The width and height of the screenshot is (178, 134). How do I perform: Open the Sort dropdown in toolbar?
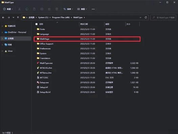68,9
